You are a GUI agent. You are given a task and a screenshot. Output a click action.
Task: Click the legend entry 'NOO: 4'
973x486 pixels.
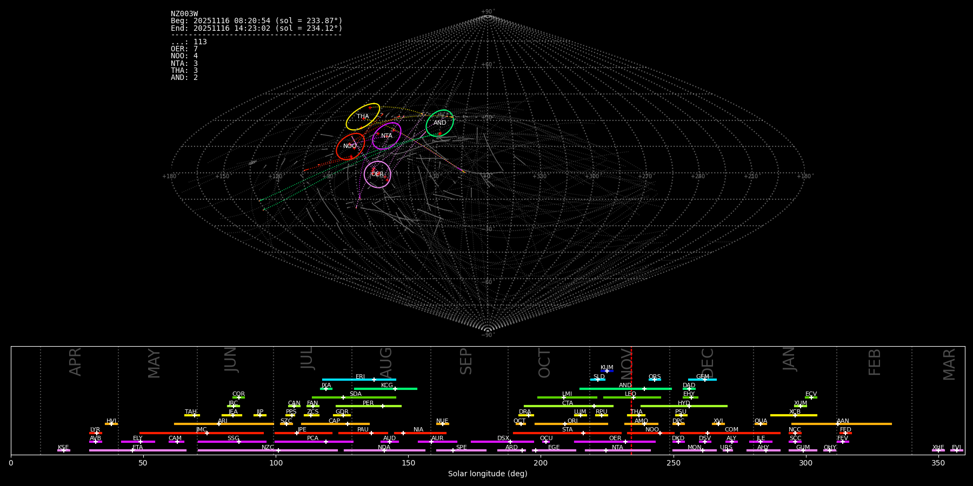[x=184, y=56]
